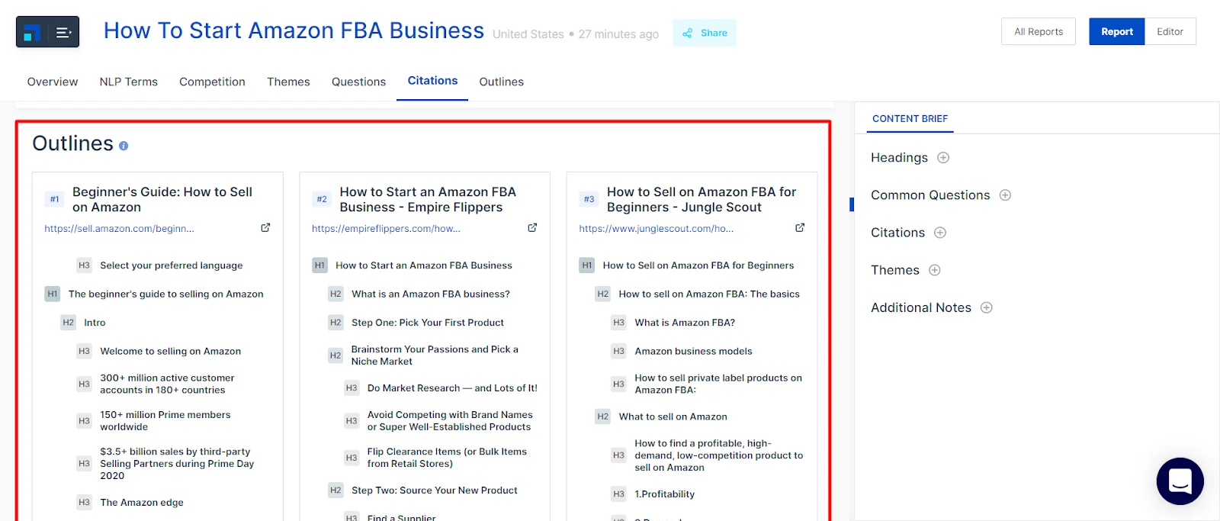Click '$3.5+ billion sales by third-party' heading
1220x521 pixels.
coord(177,463)
